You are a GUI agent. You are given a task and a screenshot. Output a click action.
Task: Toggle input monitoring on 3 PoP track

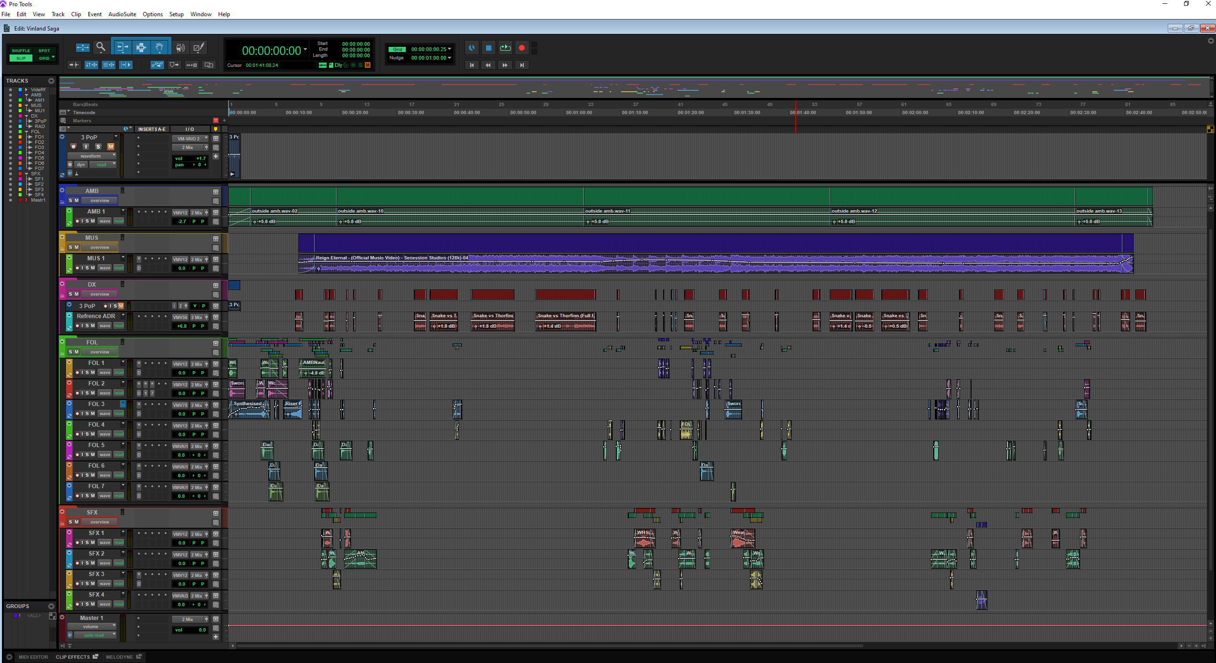86,147
